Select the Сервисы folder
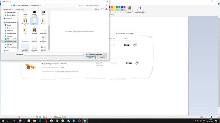Viewport: 220px width, 123px height. click(34, 21)
